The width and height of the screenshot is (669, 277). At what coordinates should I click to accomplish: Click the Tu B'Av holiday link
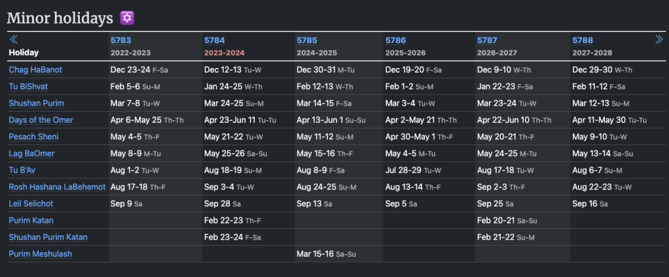click(22, 171)
